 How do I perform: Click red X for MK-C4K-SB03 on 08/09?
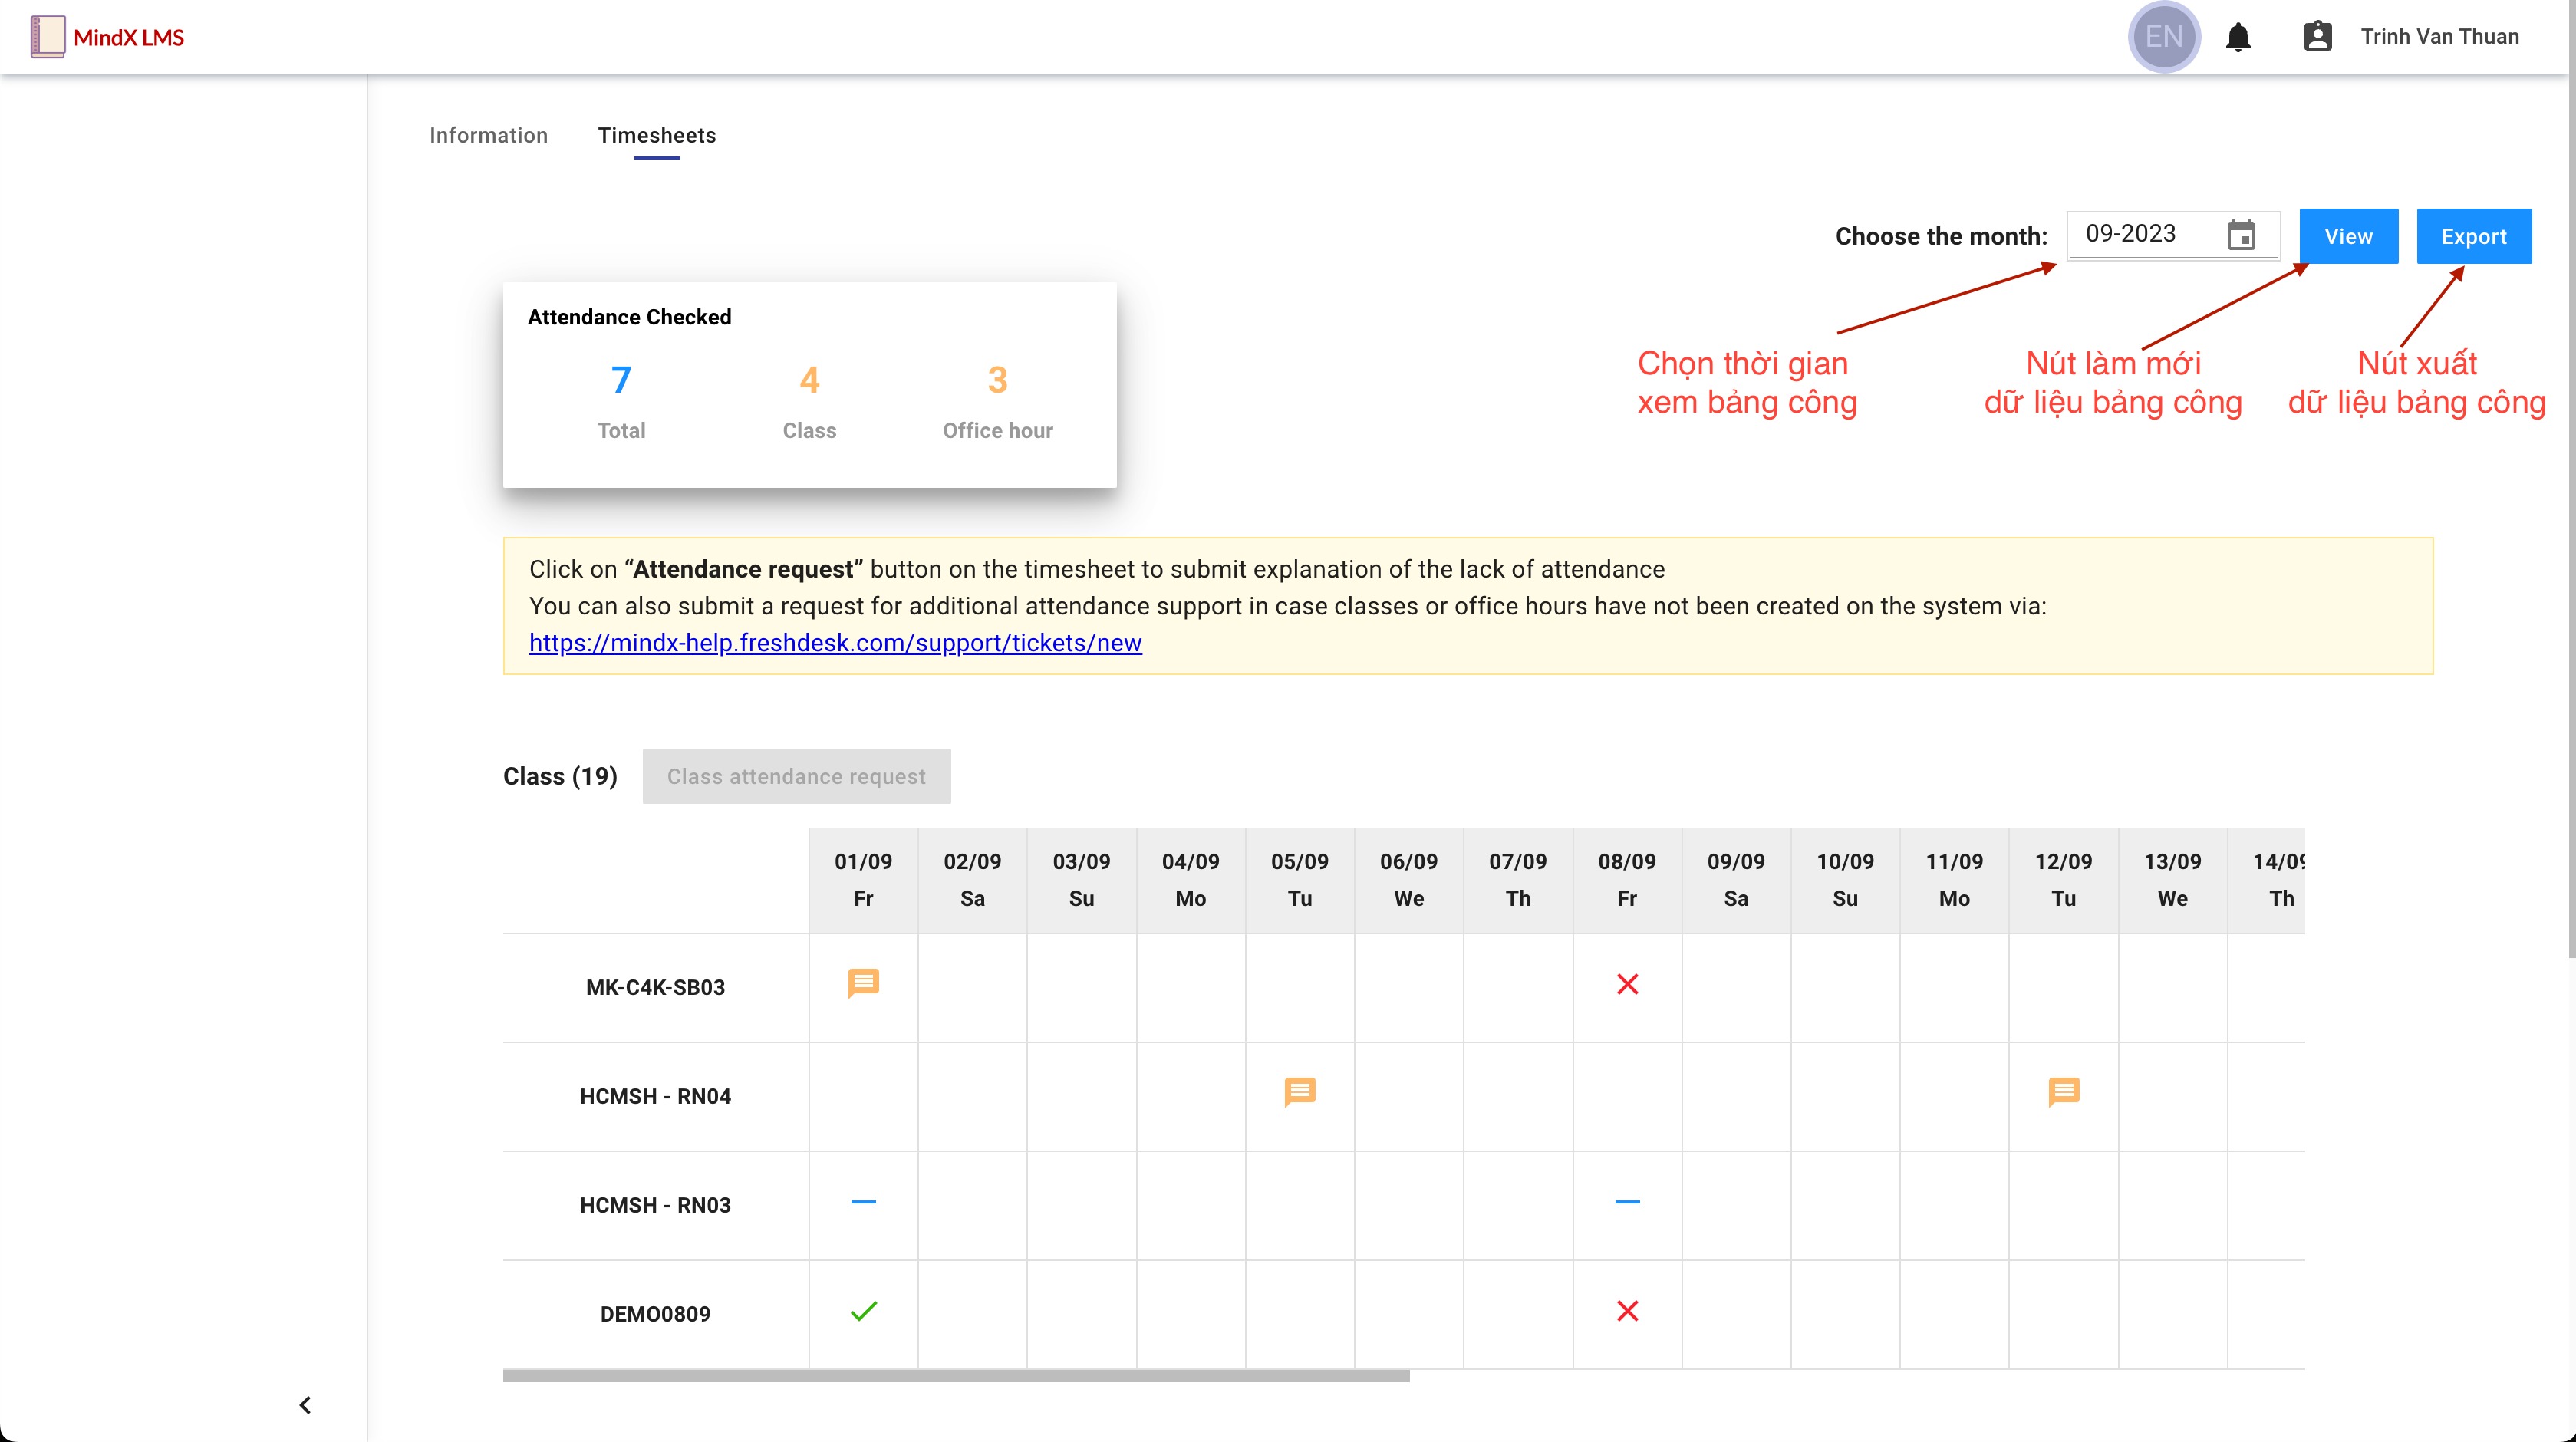(1627, 985)
